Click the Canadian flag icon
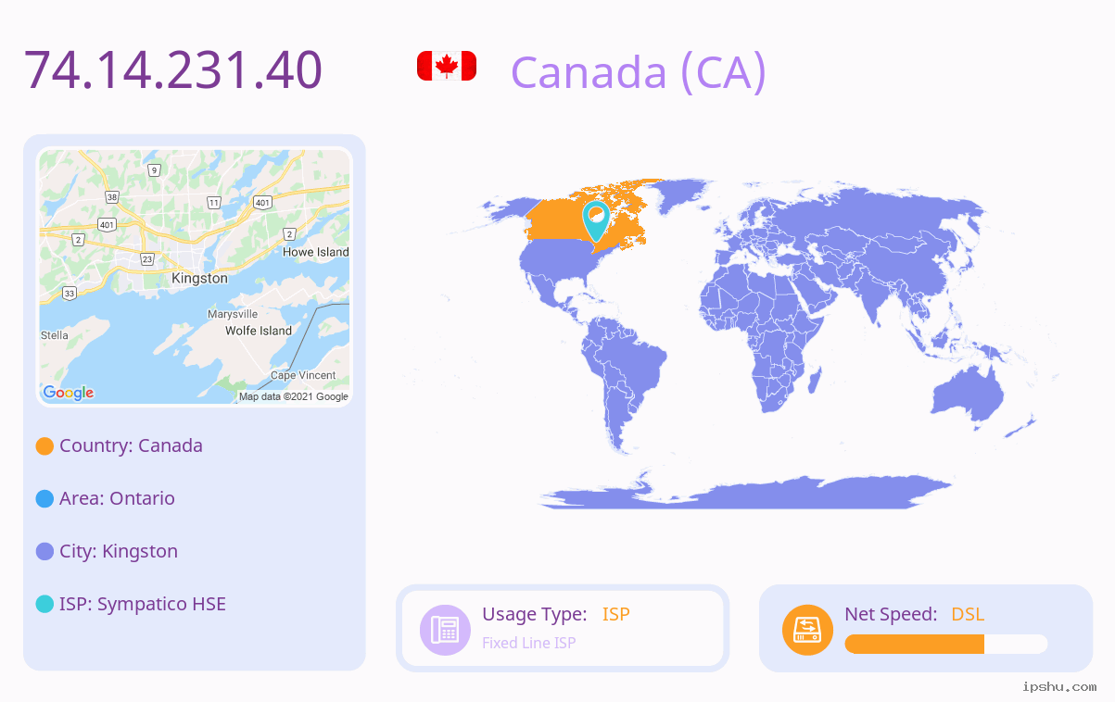1115x702 pixels. [x=447, y=67]
